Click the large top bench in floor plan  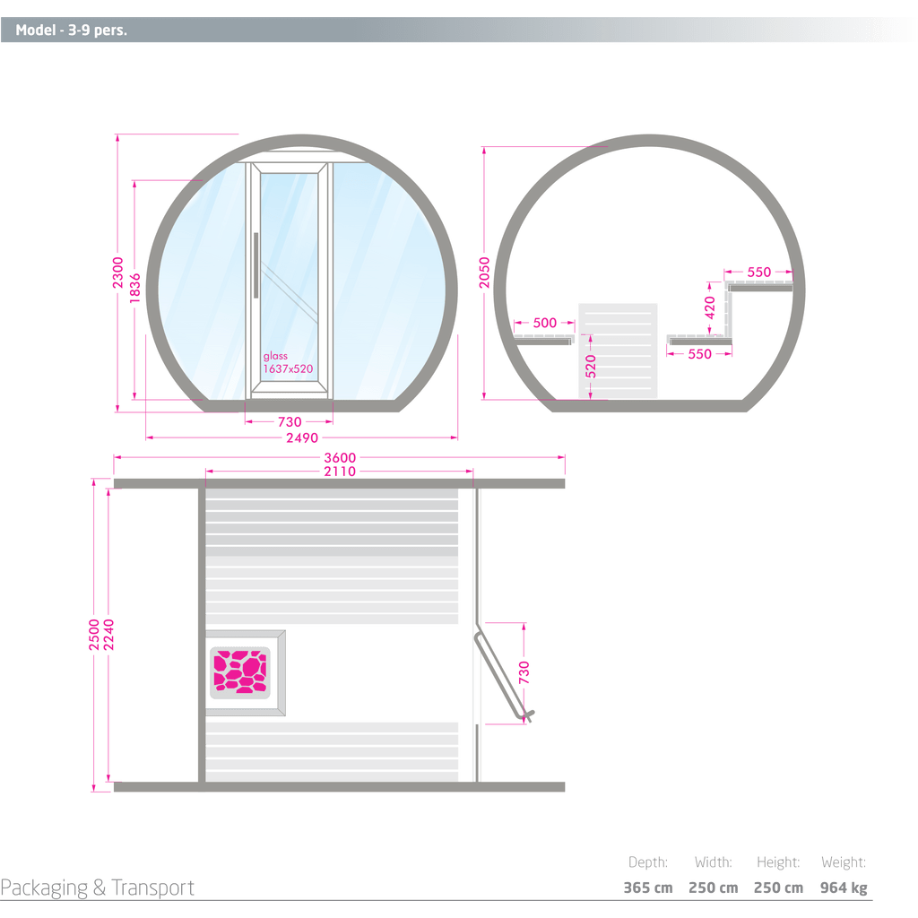[332, 556]
